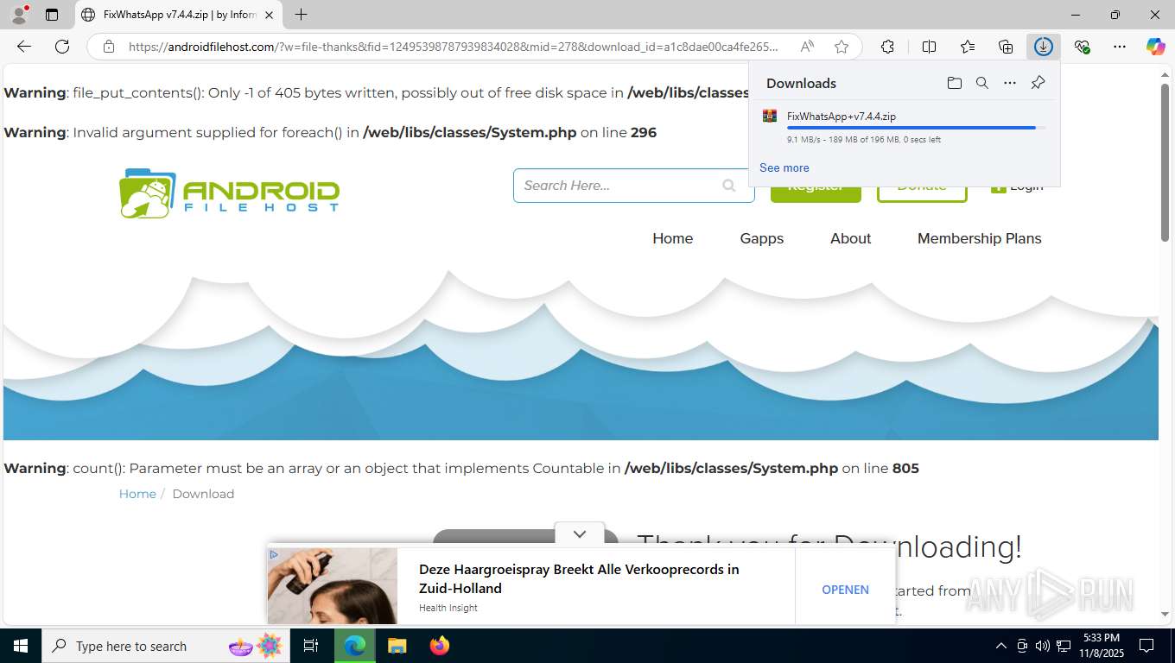Pin the Downloads panel

coord(1038,83)
